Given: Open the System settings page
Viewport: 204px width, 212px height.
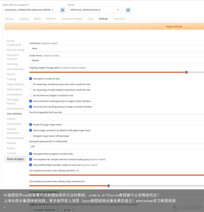Looking at the screenshot, I should [x=11, y=74].
